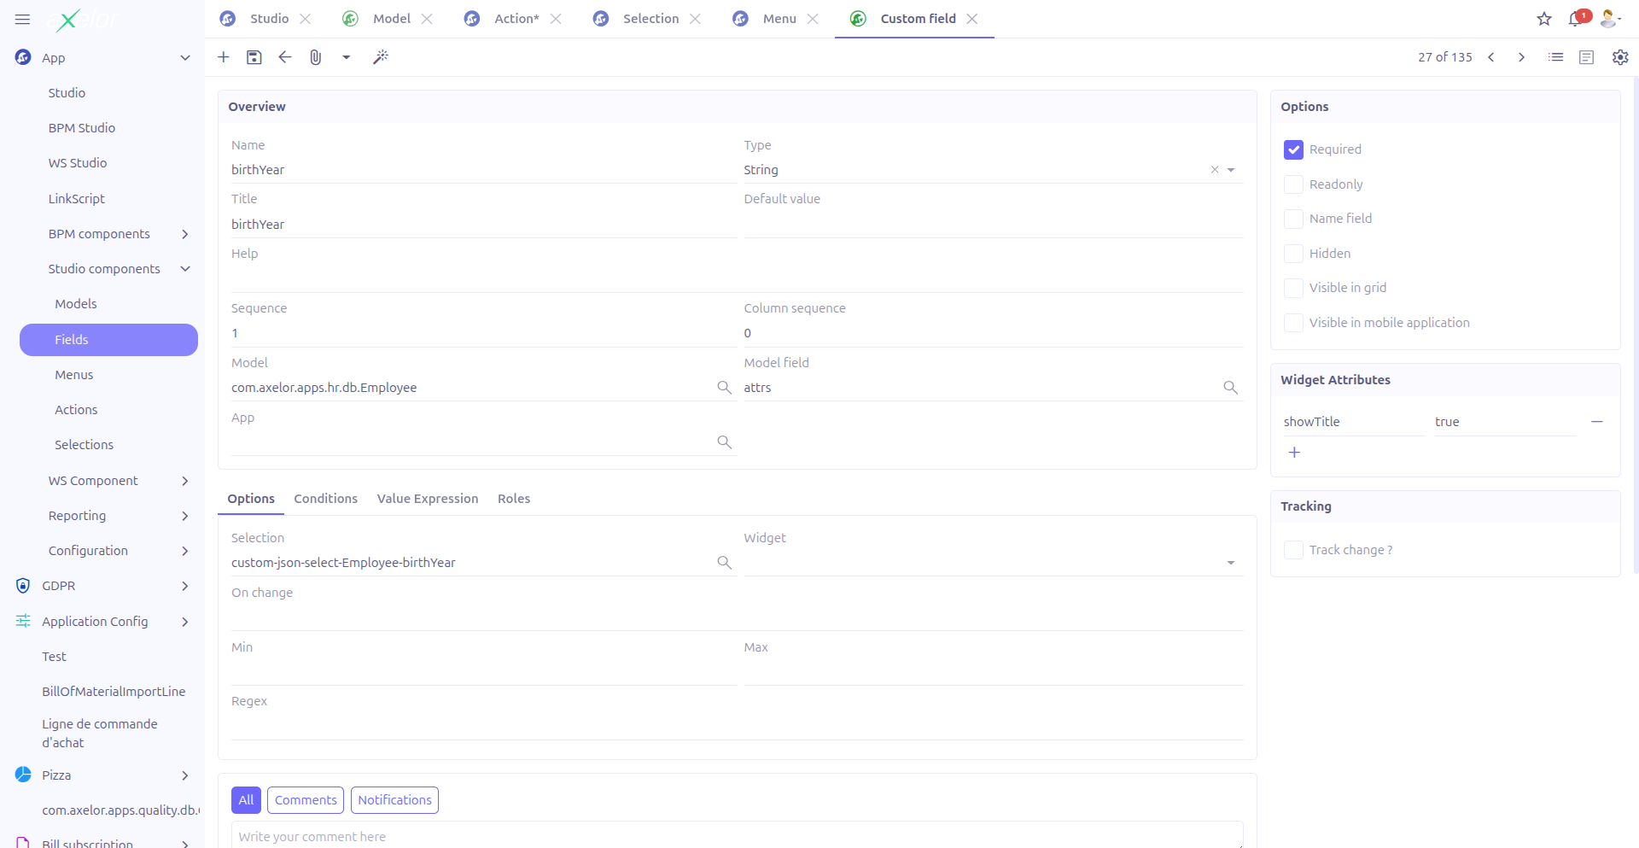Expand WS Component menu
Image resolution: width=1639 pixels, height=848 pixels.
click(x=185, y=481)
